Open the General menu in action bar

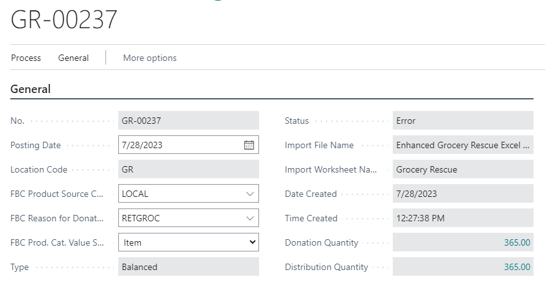point(73,58)
